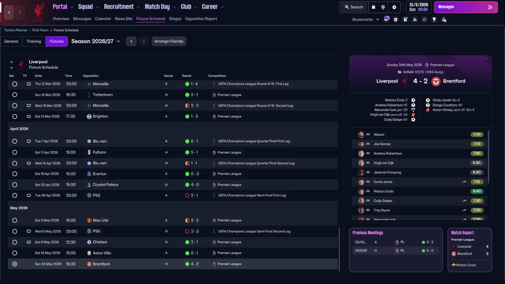Click the penalty icon beside Alexander Isak
This screenshot has height=284, width=505.
[413, 110]
